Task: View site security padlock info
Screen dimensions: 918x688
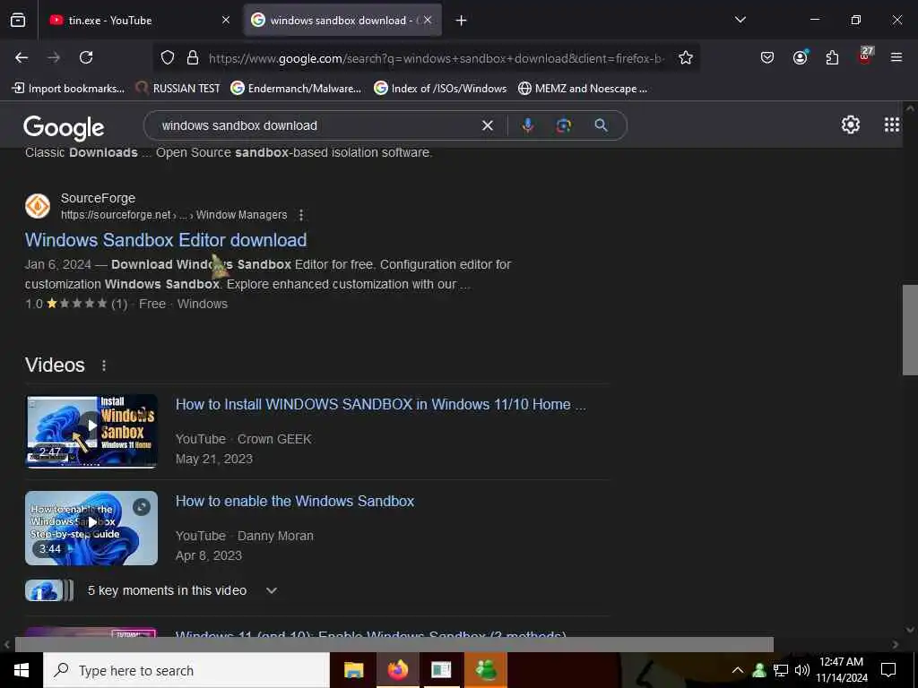Action: coord(192,57)
